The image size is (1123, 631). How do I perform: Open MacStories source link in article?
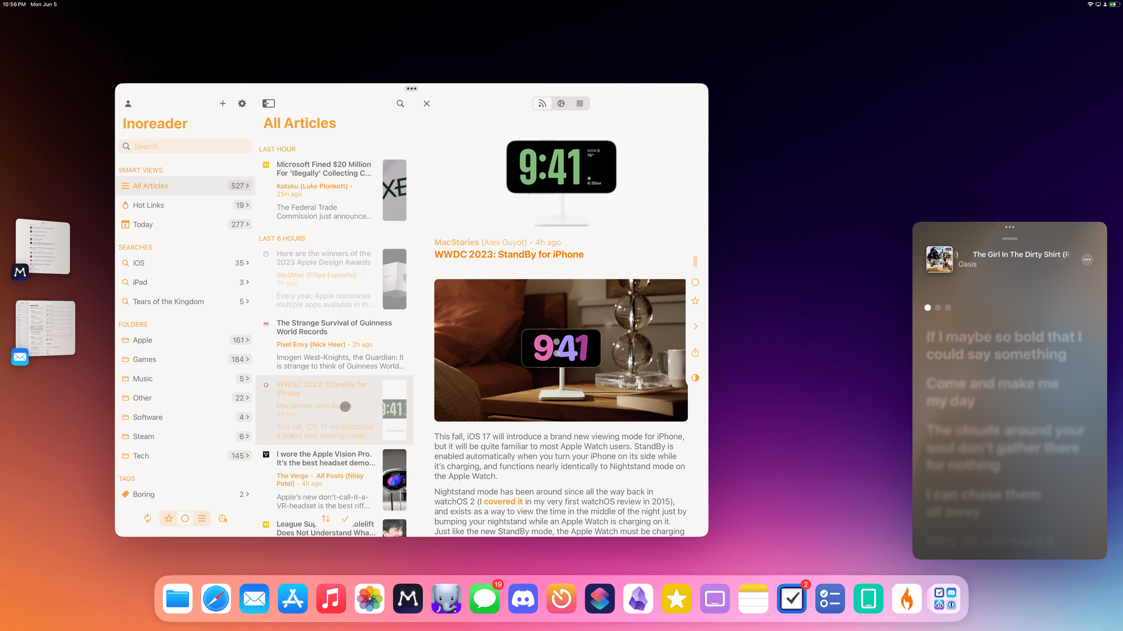tap(457, 242)
